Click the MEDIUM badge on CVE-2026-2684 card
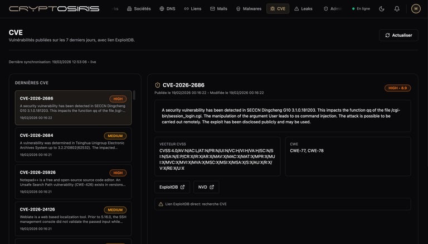Screen dimensions: 428x244 (115, 136)
